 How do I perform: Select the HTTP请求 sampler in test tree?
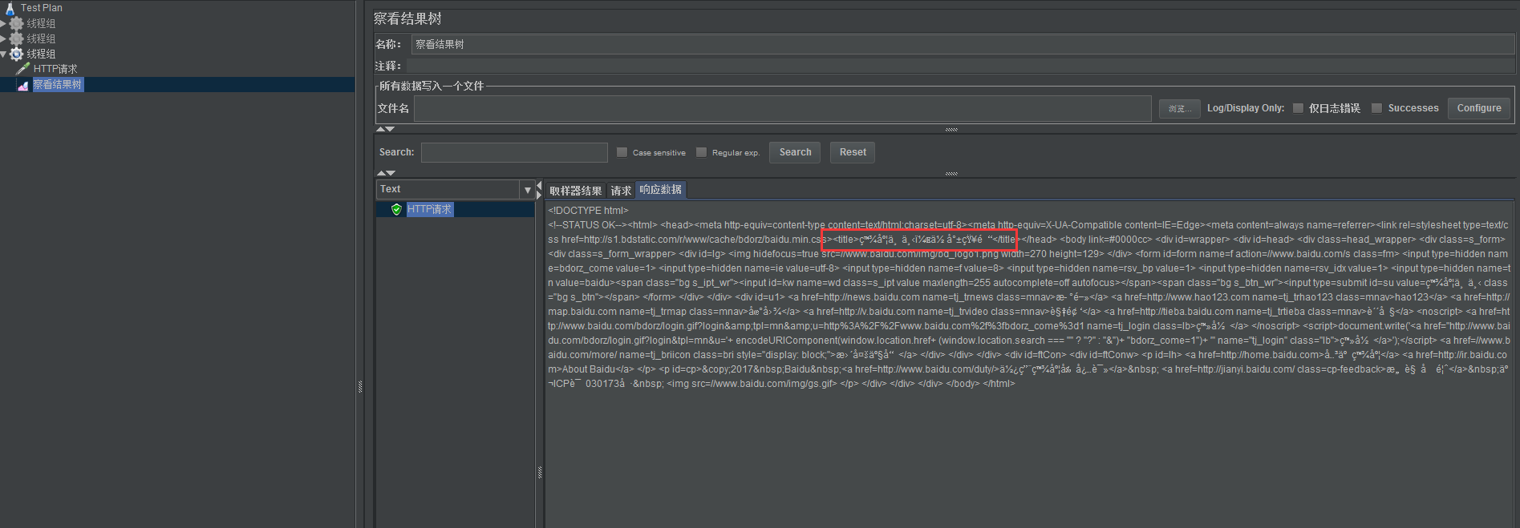55,69
